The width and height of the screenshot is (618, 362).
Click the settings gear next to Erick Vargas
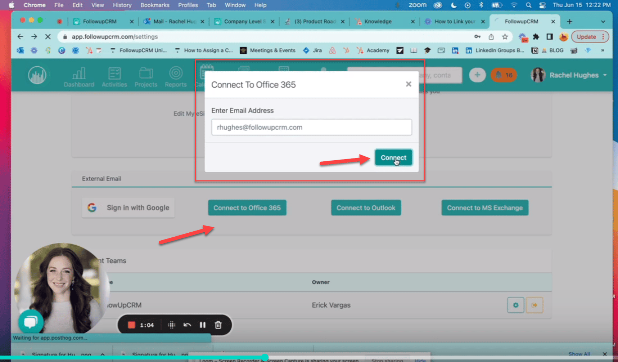(515, 305)
